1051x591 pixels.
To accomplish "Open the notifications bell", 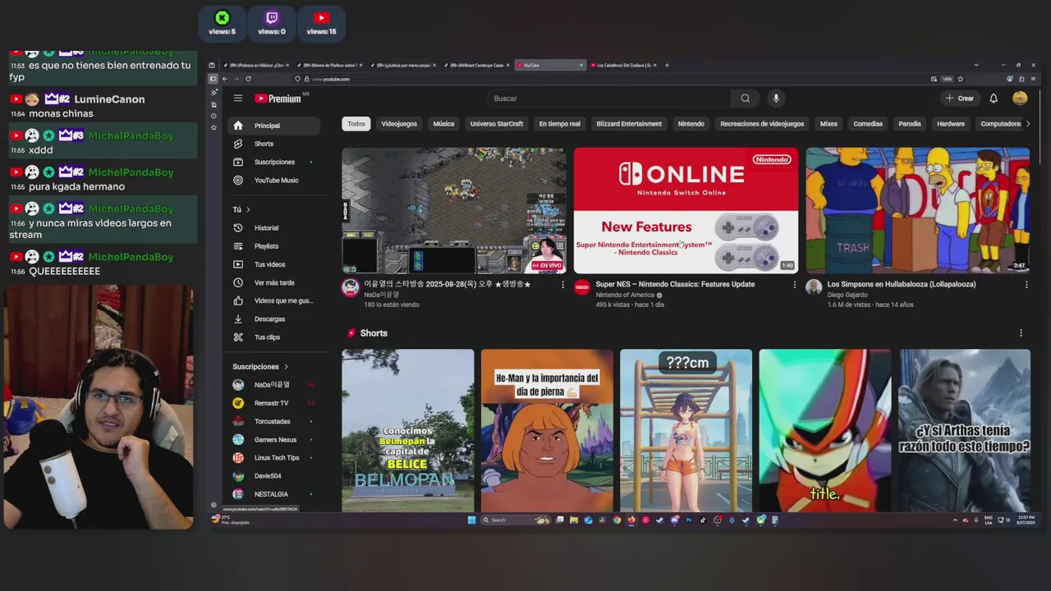I will (994, 98).
